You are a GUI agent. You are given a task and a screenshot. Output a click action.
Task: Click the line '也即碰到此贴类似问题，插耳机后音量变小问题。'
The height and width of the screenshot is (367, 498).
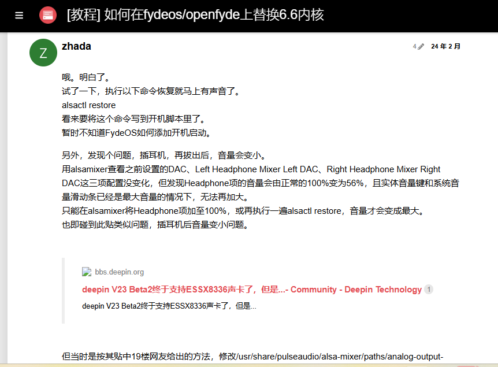point(155,225)
